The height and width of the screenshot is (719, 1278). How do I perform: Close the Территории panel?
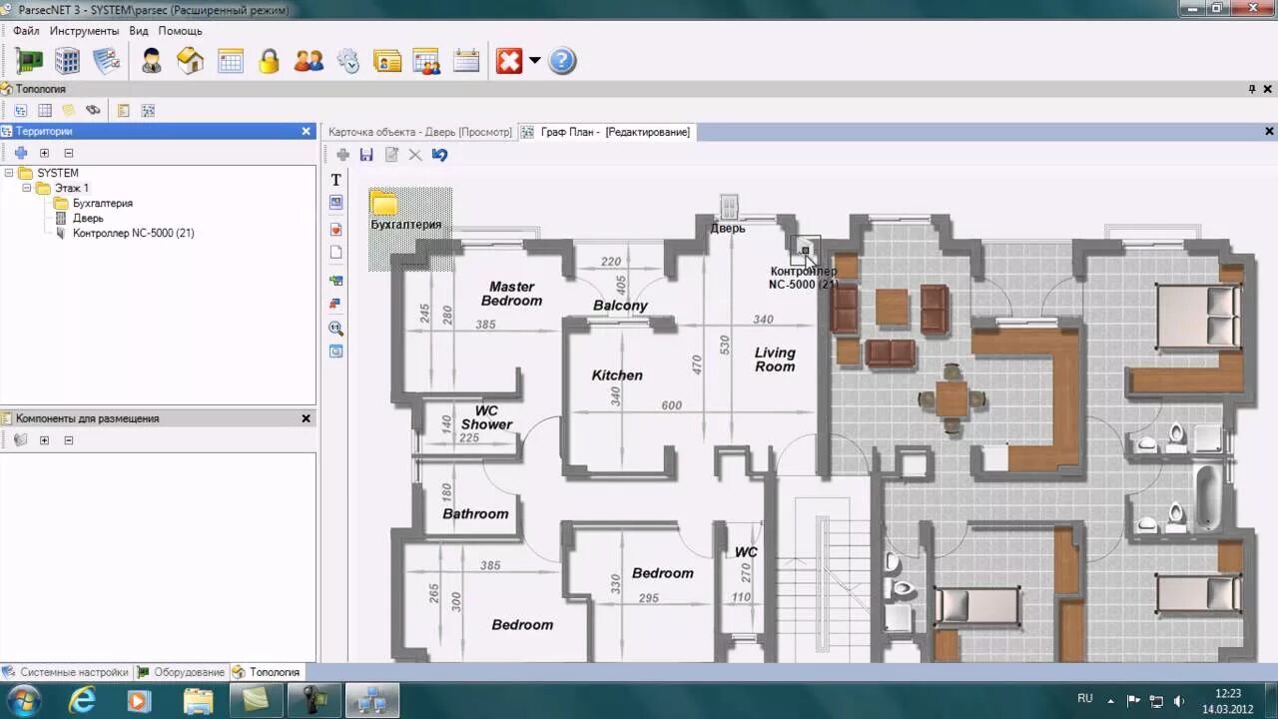click(307, 131)
